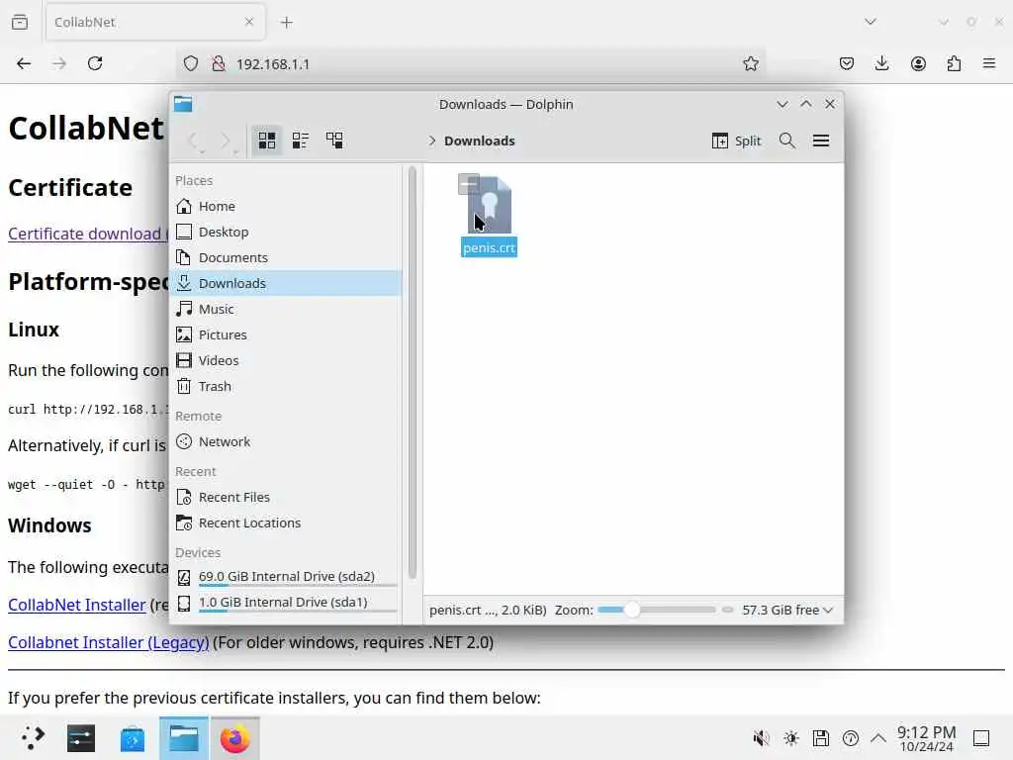Image resolution: width=1013 pixels, height=760 pixels.
Task: Click the show desktop button in taskbar
Action: coord(981,738)
